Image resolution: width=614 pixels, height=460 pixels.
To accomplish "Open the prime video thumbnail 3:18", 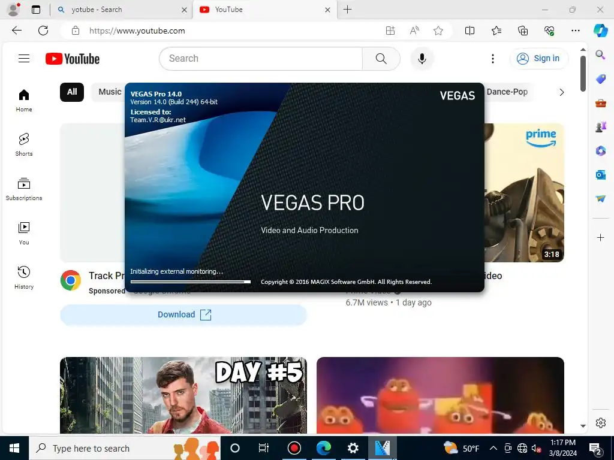I will (x=524, y=192).
